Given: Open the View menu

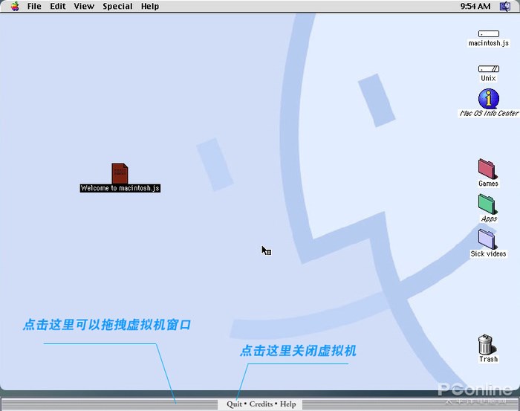Looking at the screenshot, I should (84, 6).
